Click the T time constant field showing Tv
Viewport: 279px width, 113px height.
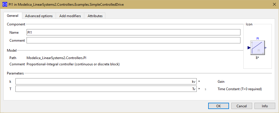coord(106,89)
